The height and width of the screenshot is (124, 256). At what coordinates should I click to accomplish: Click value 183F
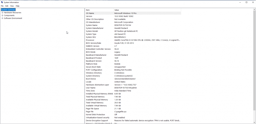coord(116,58)
